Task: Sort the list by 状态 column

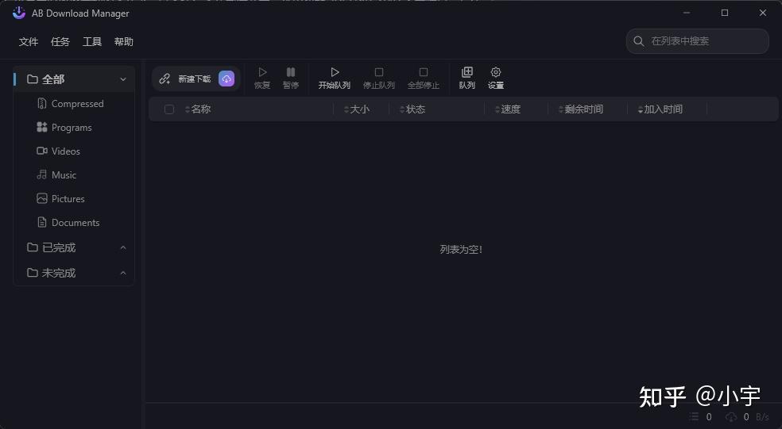Action: click(412, 109)
